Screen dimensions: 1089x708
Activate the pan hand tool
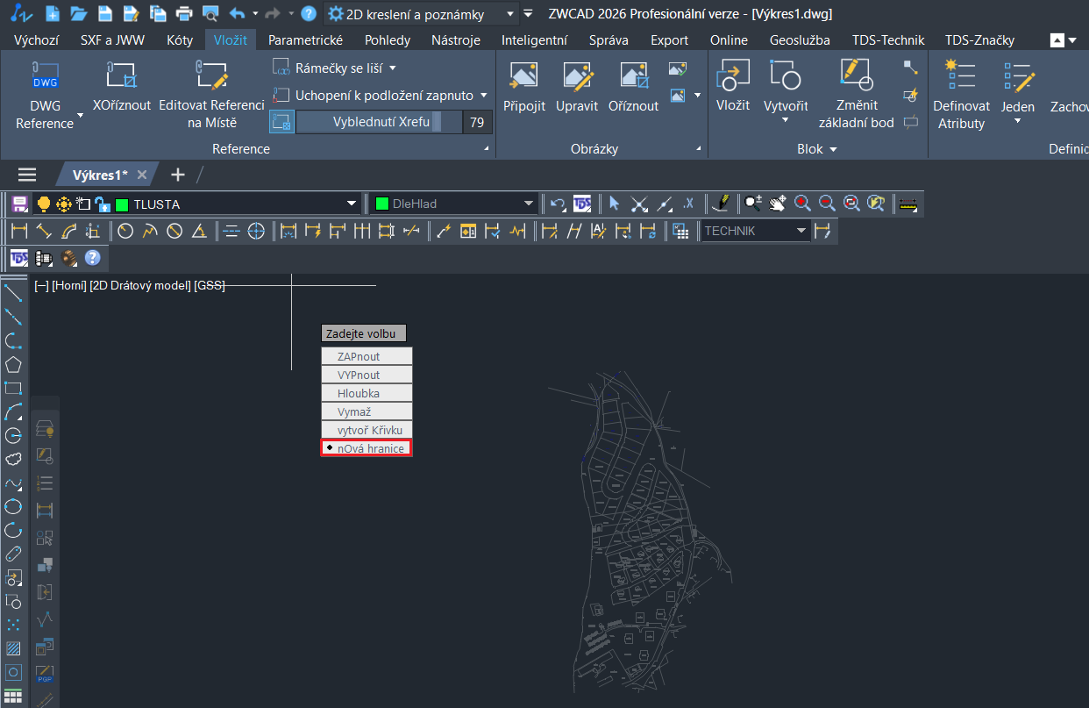pos(777,204)
